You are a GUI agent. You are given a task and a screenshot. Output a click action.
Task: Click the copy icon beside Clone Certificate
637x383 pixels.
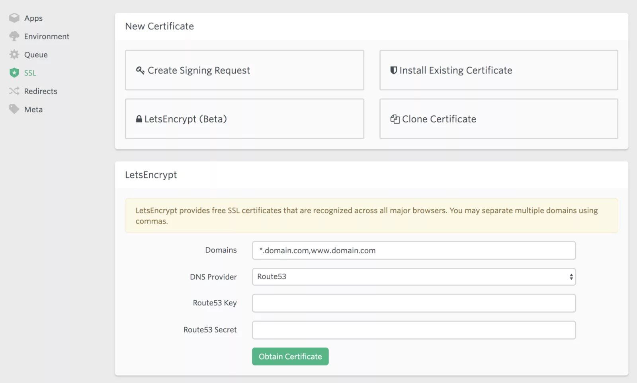coord(395,119)
